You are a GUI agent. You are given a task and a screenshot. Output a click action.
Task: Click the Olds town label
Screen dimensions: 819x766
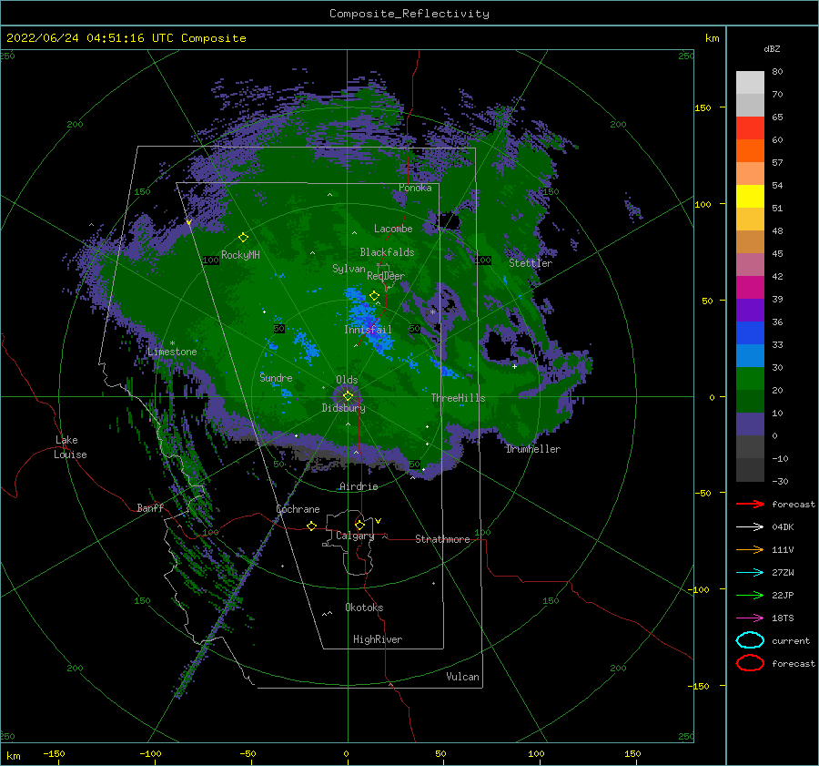(x=347, y=380)
